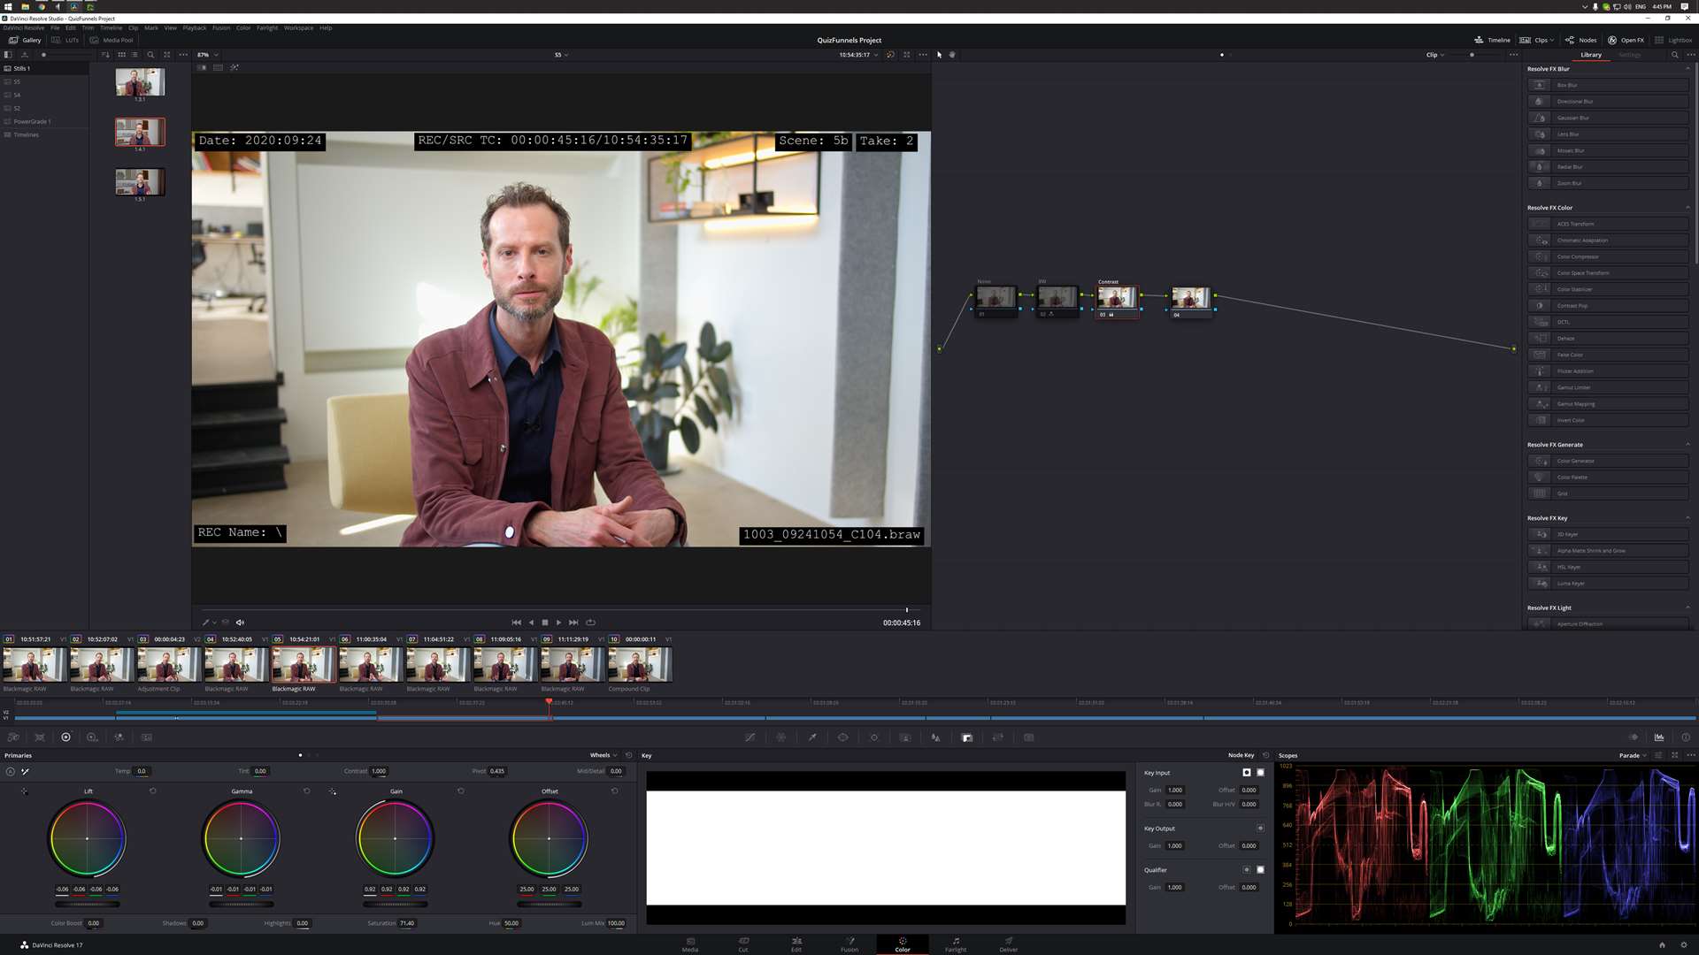Open the Tracker palette icon
This screenshot has width=1699, height=955.
tap(874, 737)
